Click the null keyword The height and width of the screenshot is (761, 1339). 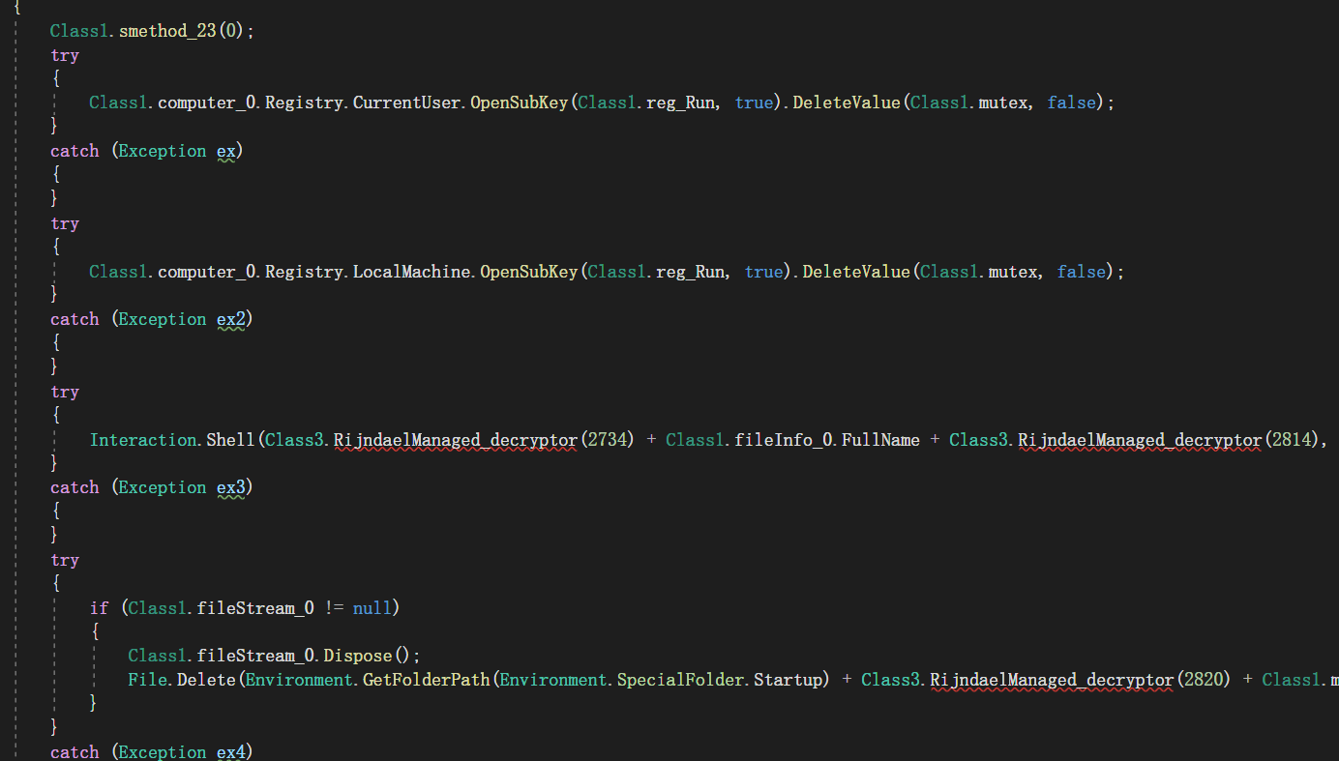pos(372,608)
